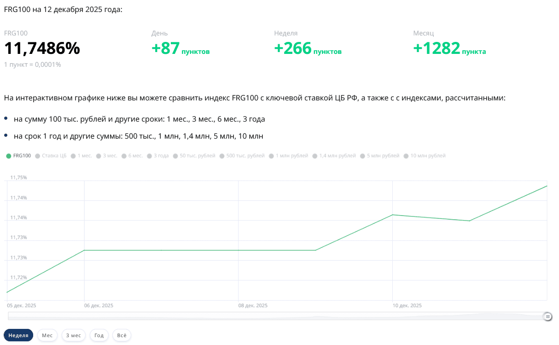Toggle the FRG100 series in legend
The image size is (559, 345).
[x=19, y=156]
